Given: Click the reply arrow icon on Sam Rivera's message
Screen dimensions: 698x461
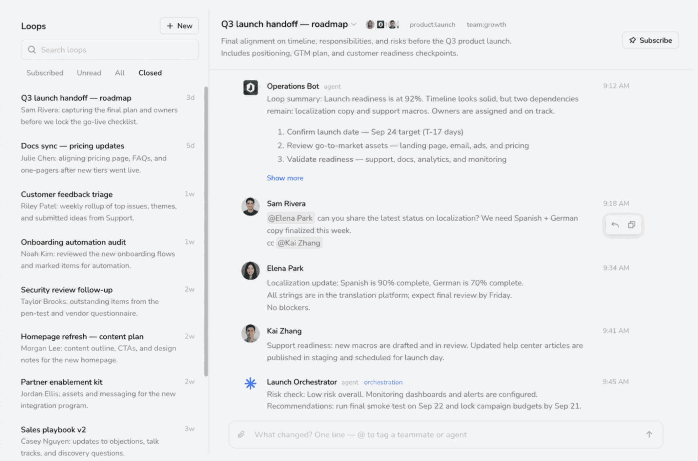Looking at the screenshot, I should coord(615,225).
